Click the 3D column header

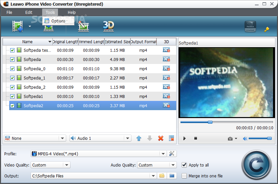point(166,42)
